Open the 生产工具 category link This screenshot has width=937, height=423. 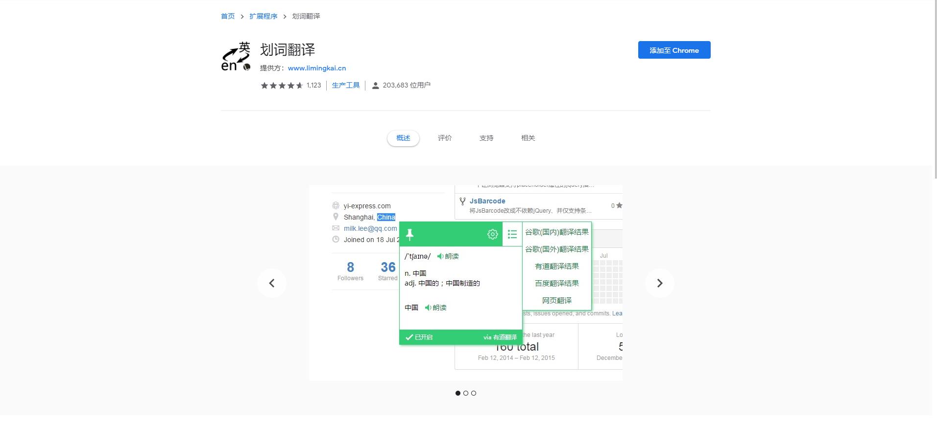346,85
